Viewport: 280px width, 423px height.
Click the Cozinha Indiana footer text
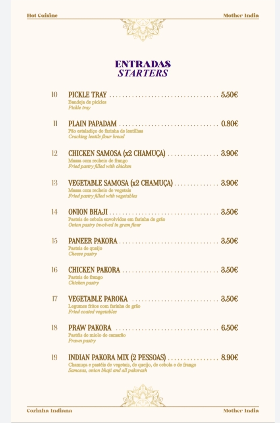pos(49,410)
